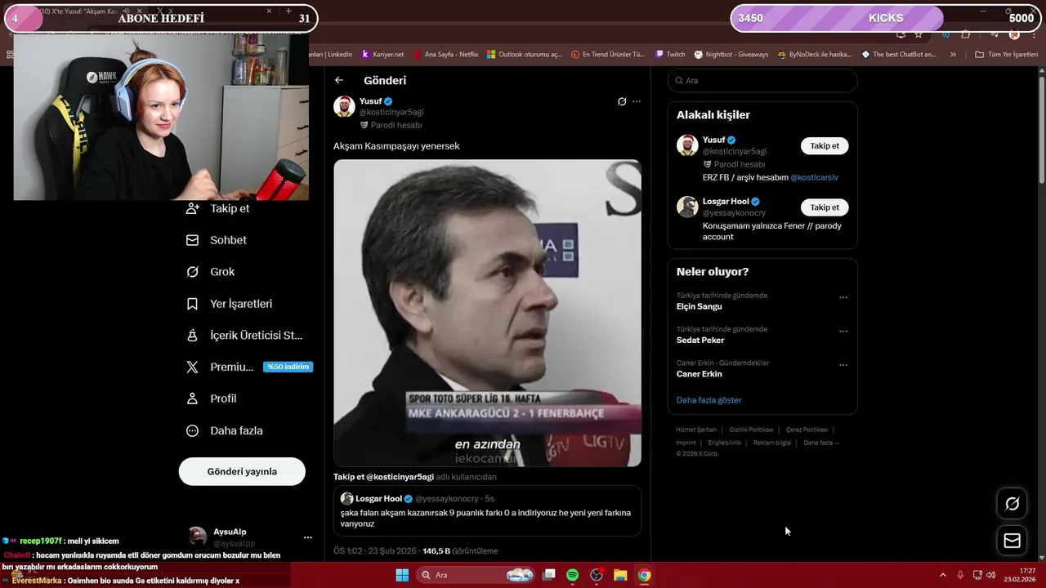Click the %50 indirim Premium badge
The width and height of the screenshot is (1046, 588).
click(288, 367)
